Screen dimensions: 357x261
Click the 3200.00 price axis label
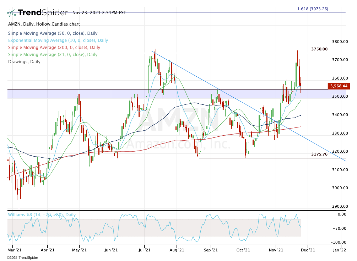point(340,151)
